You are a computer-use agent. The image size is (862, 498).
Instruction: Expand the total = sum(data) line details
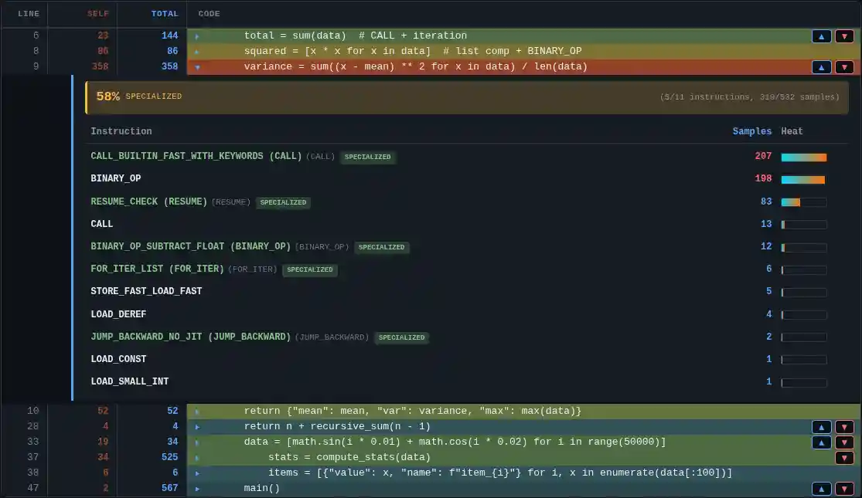(198, 36)
